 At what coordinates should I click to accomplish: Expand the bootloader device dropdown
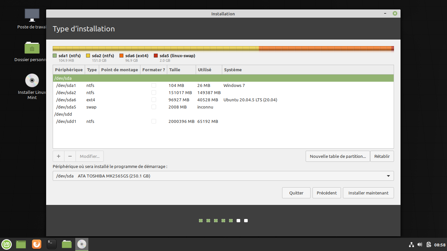pos(388,176)
